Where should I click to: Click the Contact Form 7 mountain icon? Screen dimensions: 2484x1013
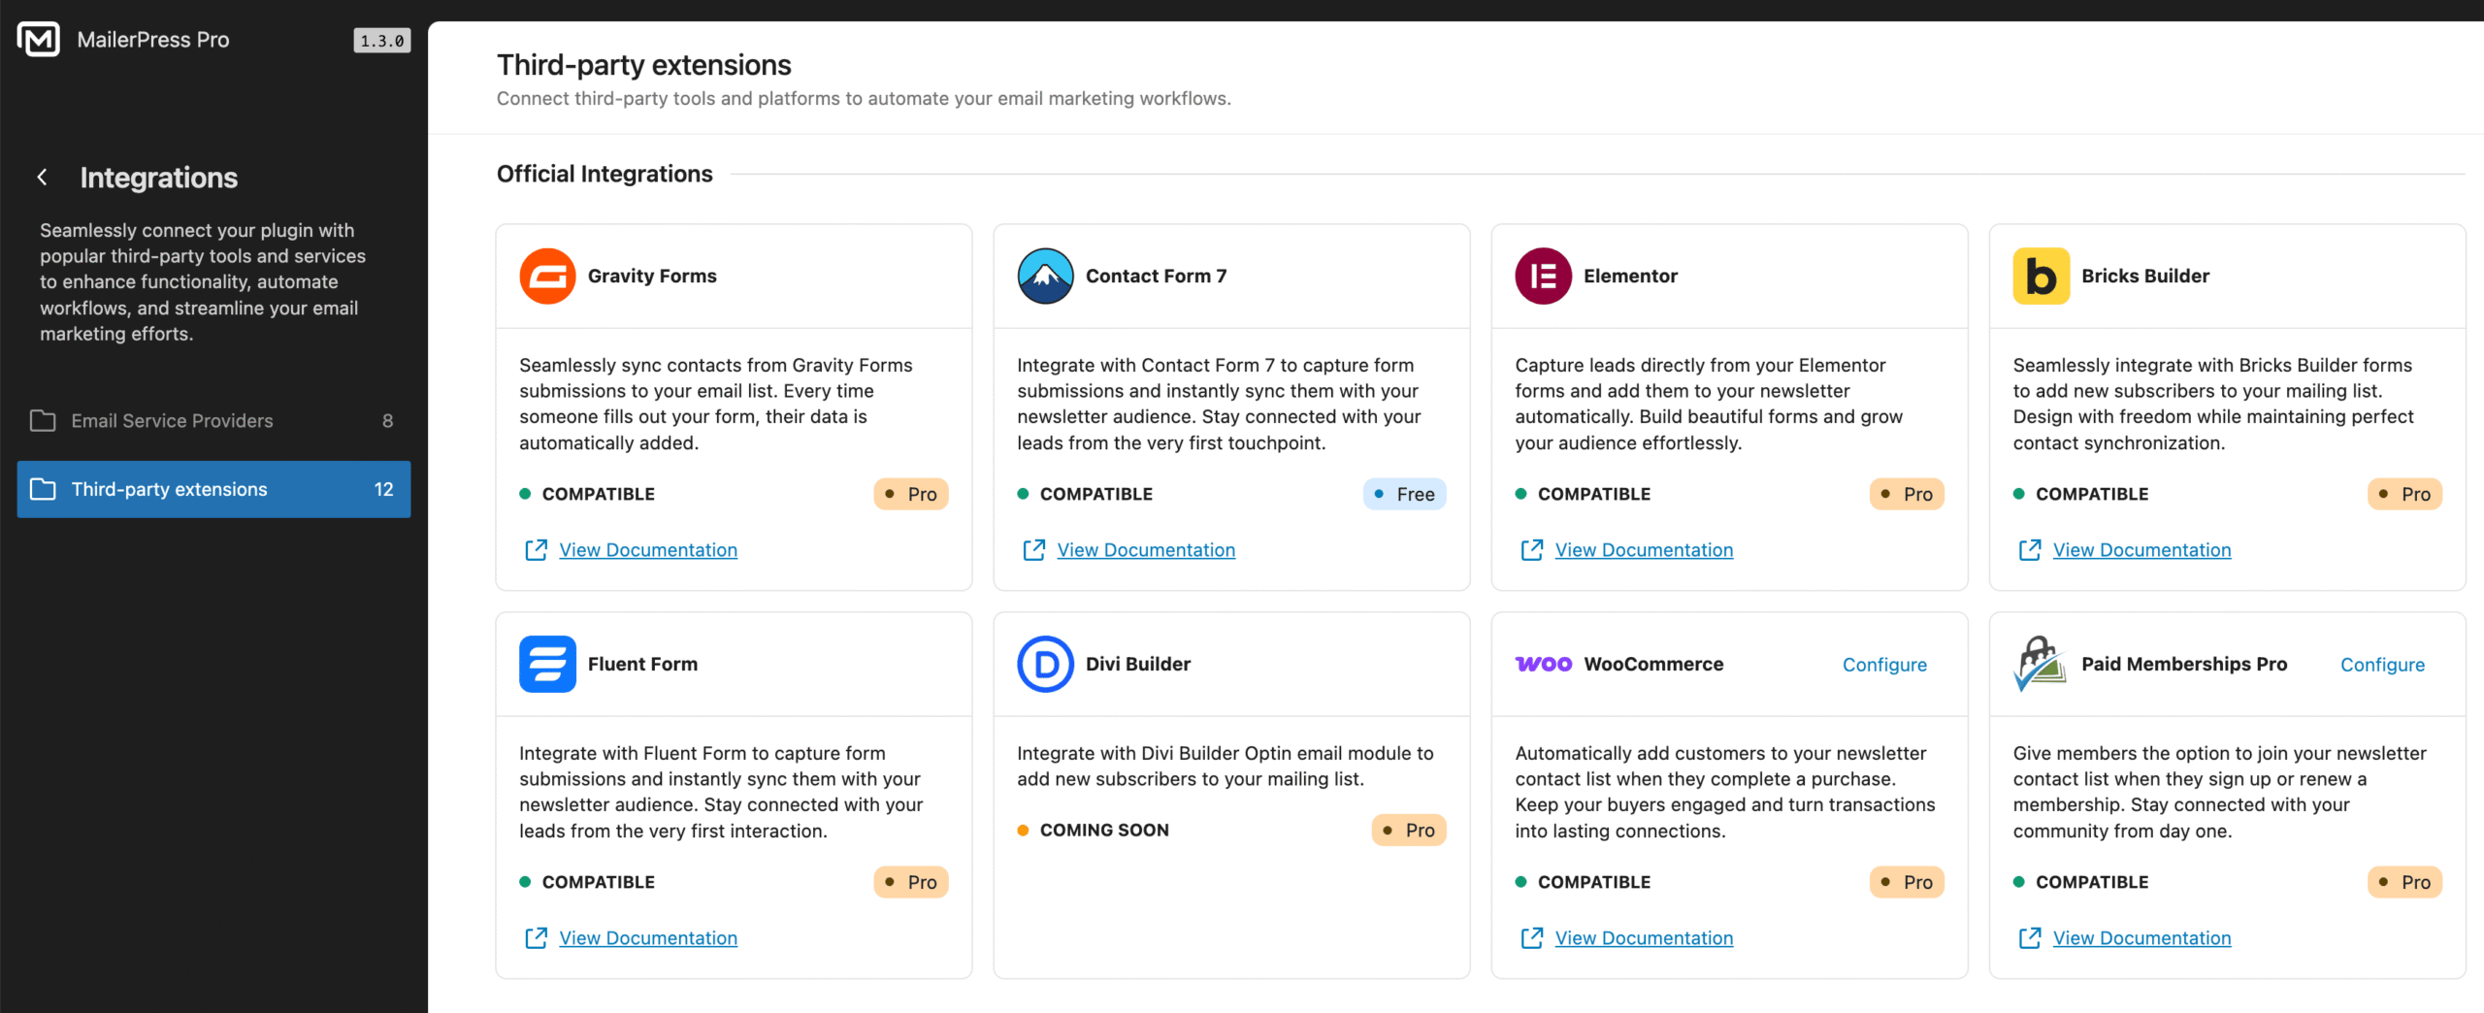(x=1045, y=277)
